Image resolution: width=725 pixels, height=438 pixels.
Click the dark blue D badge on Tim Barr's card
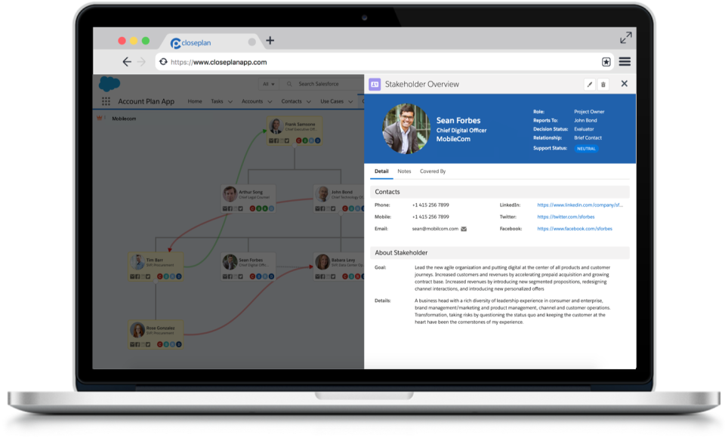point(178,276)
